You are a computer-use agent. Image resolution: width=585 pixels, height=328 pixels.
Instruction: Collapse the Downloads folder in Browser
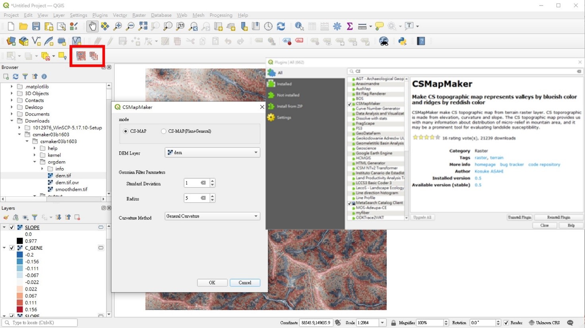coord(12,121)
